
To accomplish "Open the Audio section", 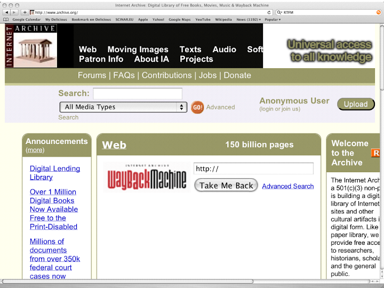I will pyautogui.click(x=225, y=49).
